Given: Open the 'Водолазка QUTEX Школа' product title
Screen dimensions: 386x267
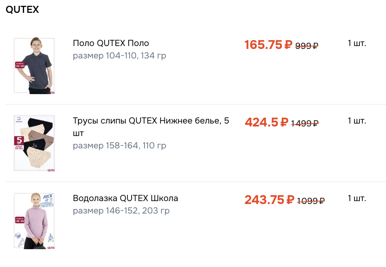Looking at the screenshot, I should (125, 198).
